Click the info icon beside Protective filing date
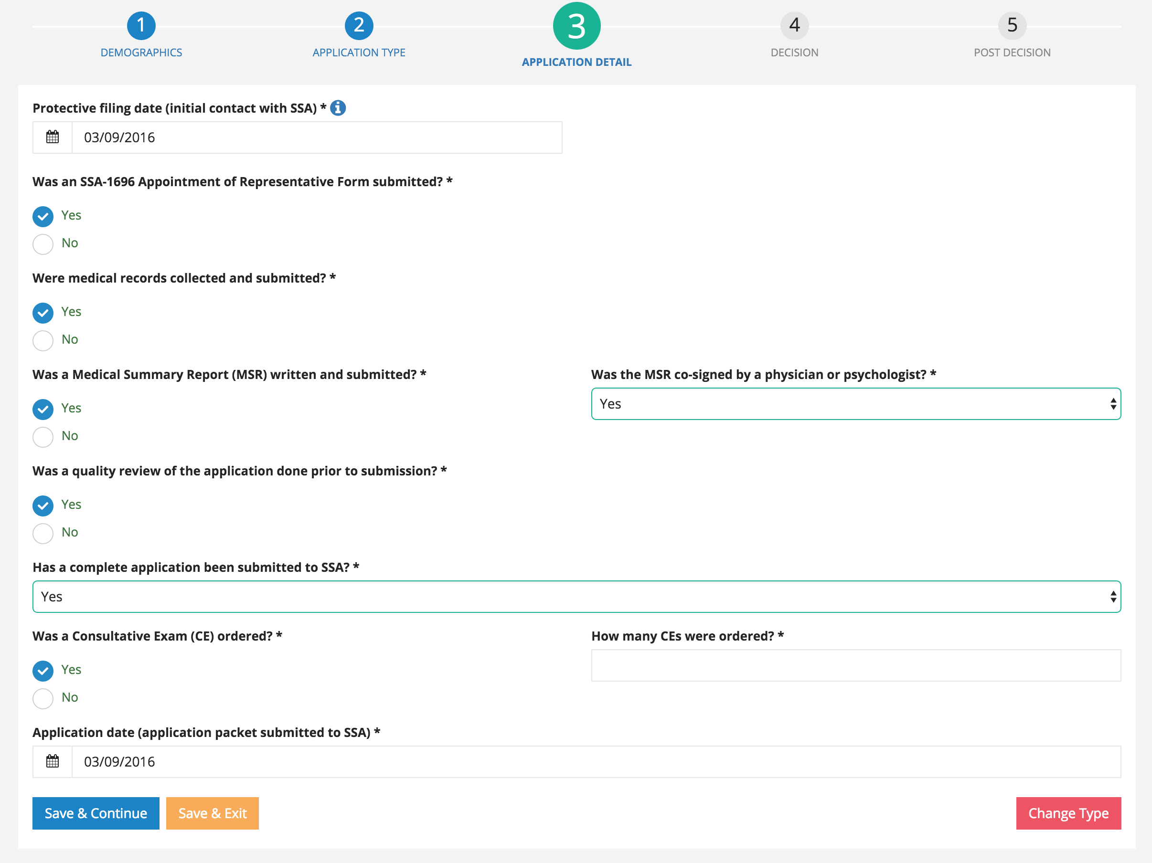The image size is (1152, 863). click(338, 108)
